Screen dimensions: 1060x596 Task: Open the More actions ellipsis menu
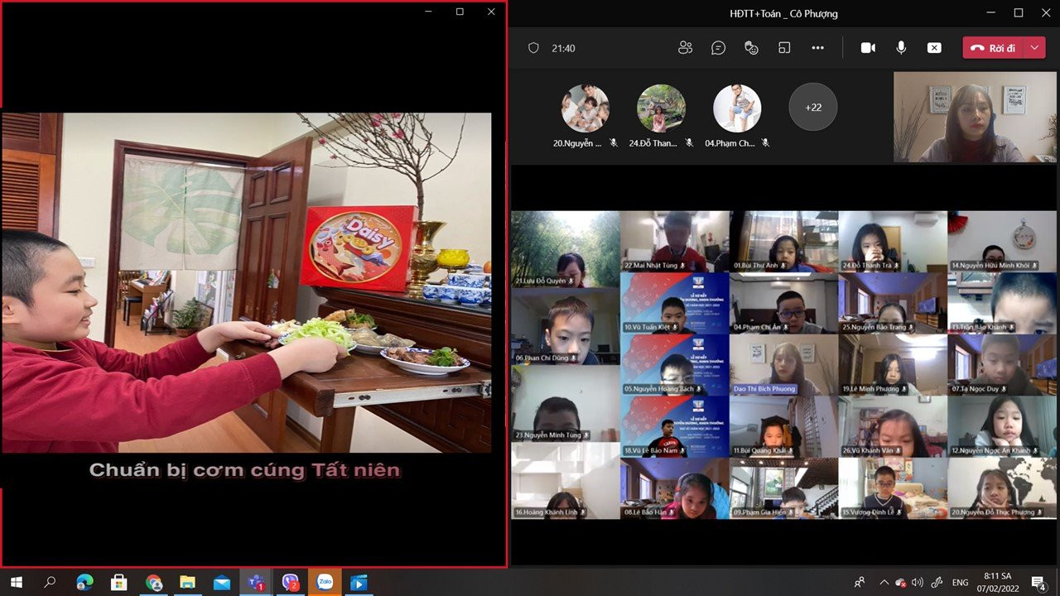[817, 48]
